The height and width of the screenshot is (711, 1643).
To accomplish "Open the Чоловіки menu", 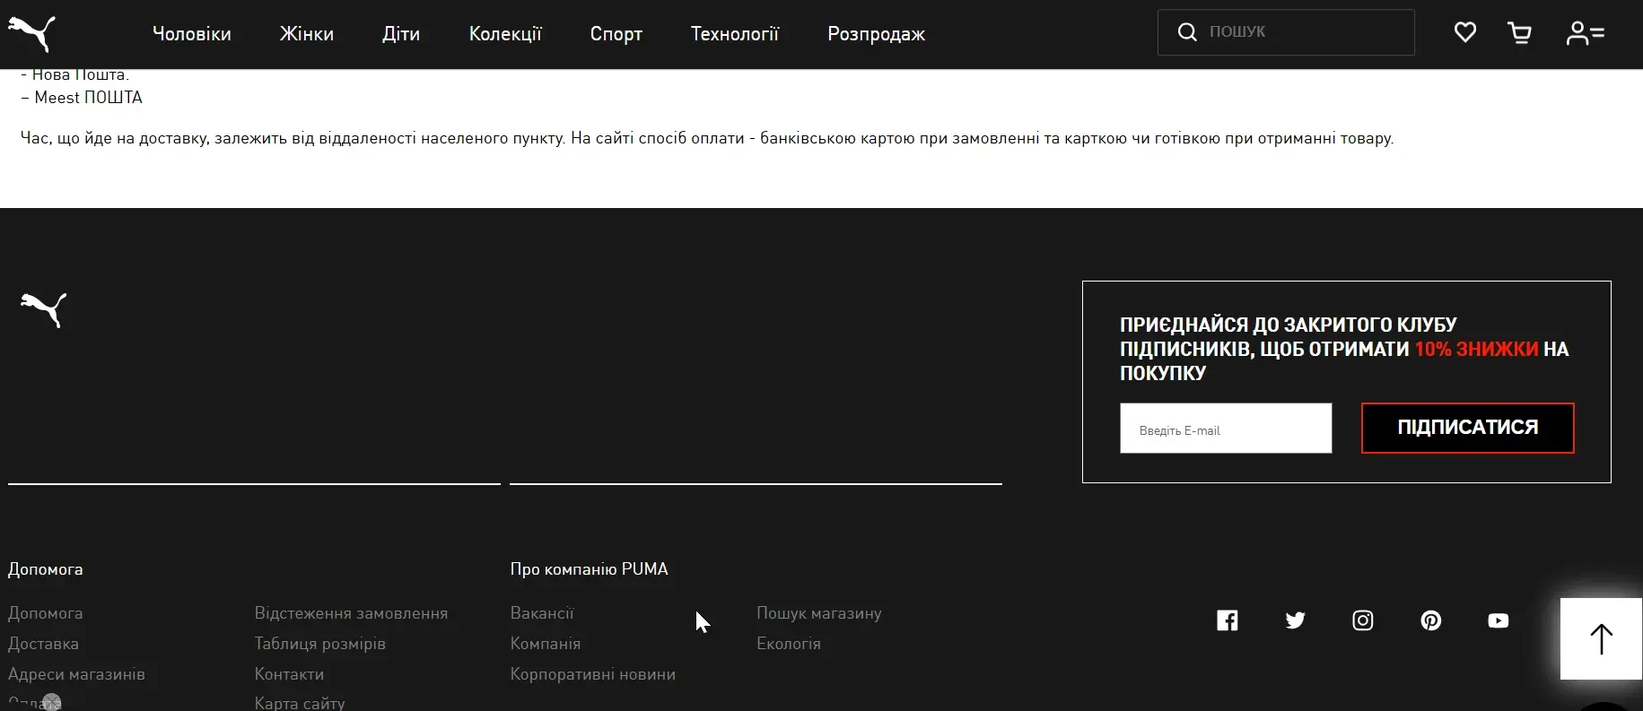I will [x=192, y=34].
